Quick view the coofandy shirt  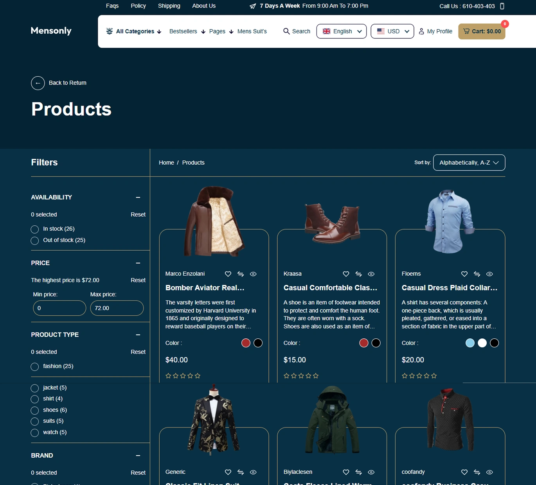pyautogui.click(x=489, y=472)
